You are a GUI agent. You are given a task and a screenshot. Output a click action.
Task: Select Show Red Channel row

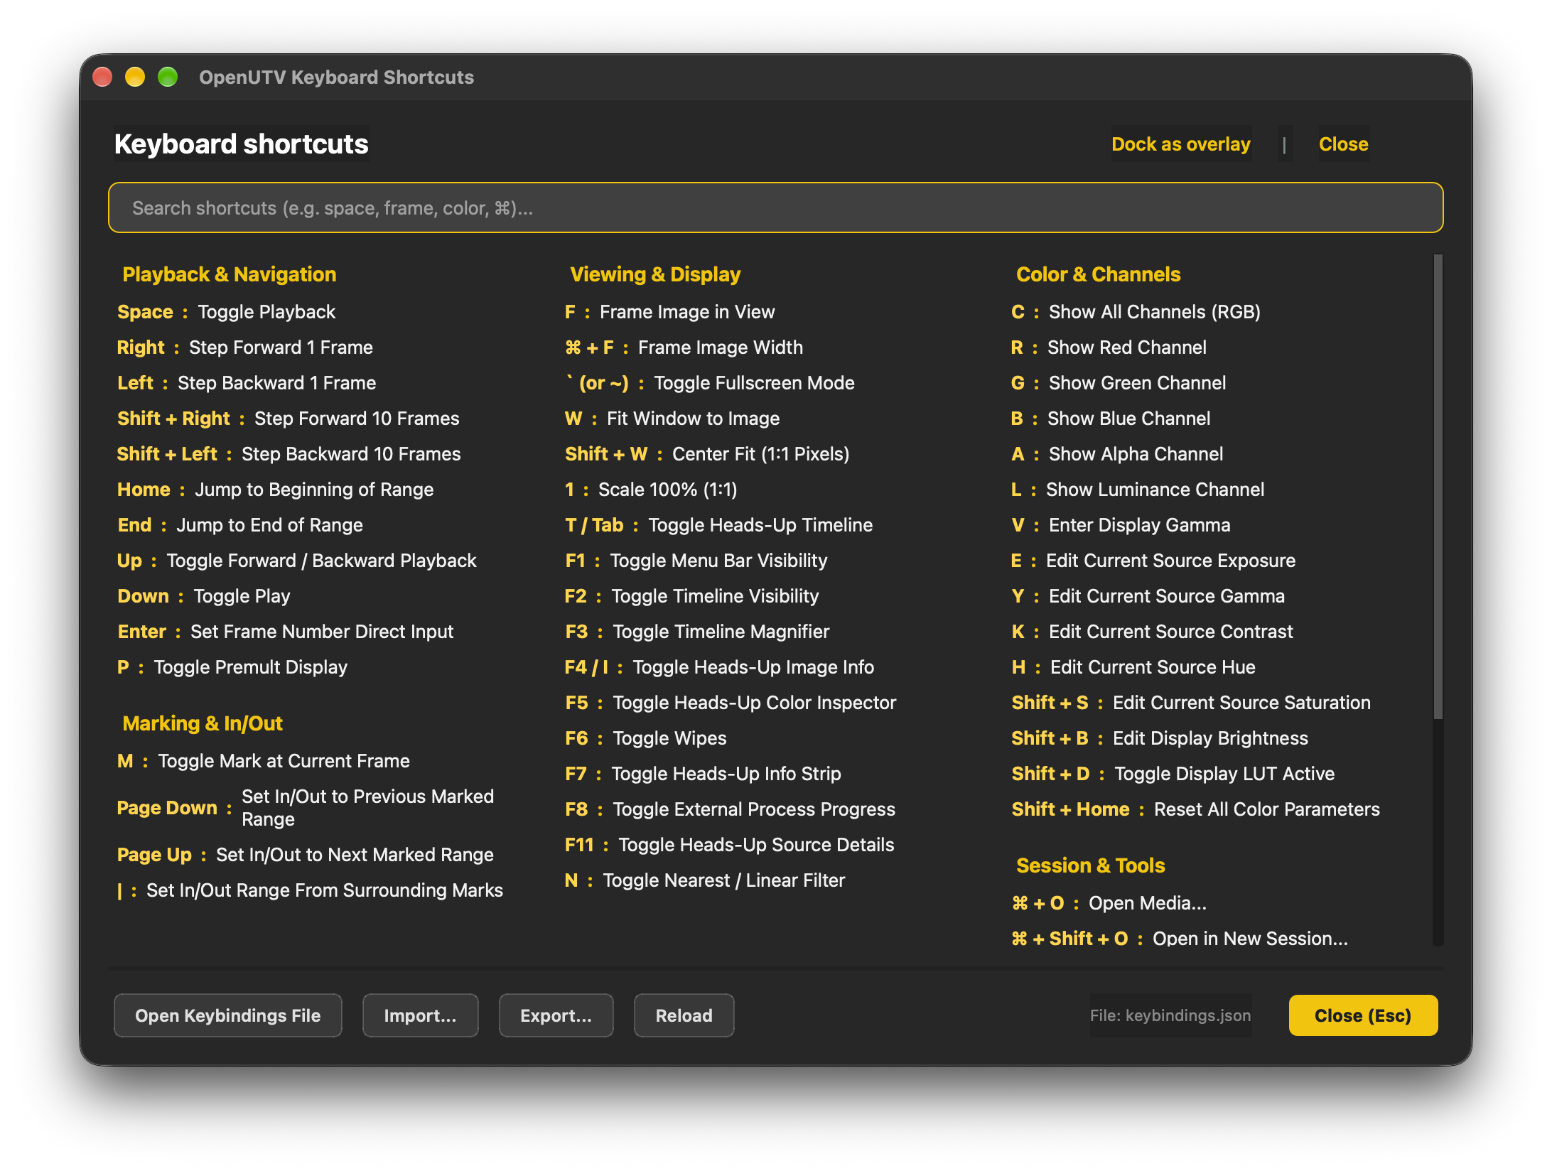point(1109,347)
